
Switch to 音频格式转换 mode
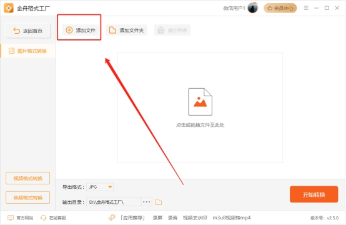[28, 197]
